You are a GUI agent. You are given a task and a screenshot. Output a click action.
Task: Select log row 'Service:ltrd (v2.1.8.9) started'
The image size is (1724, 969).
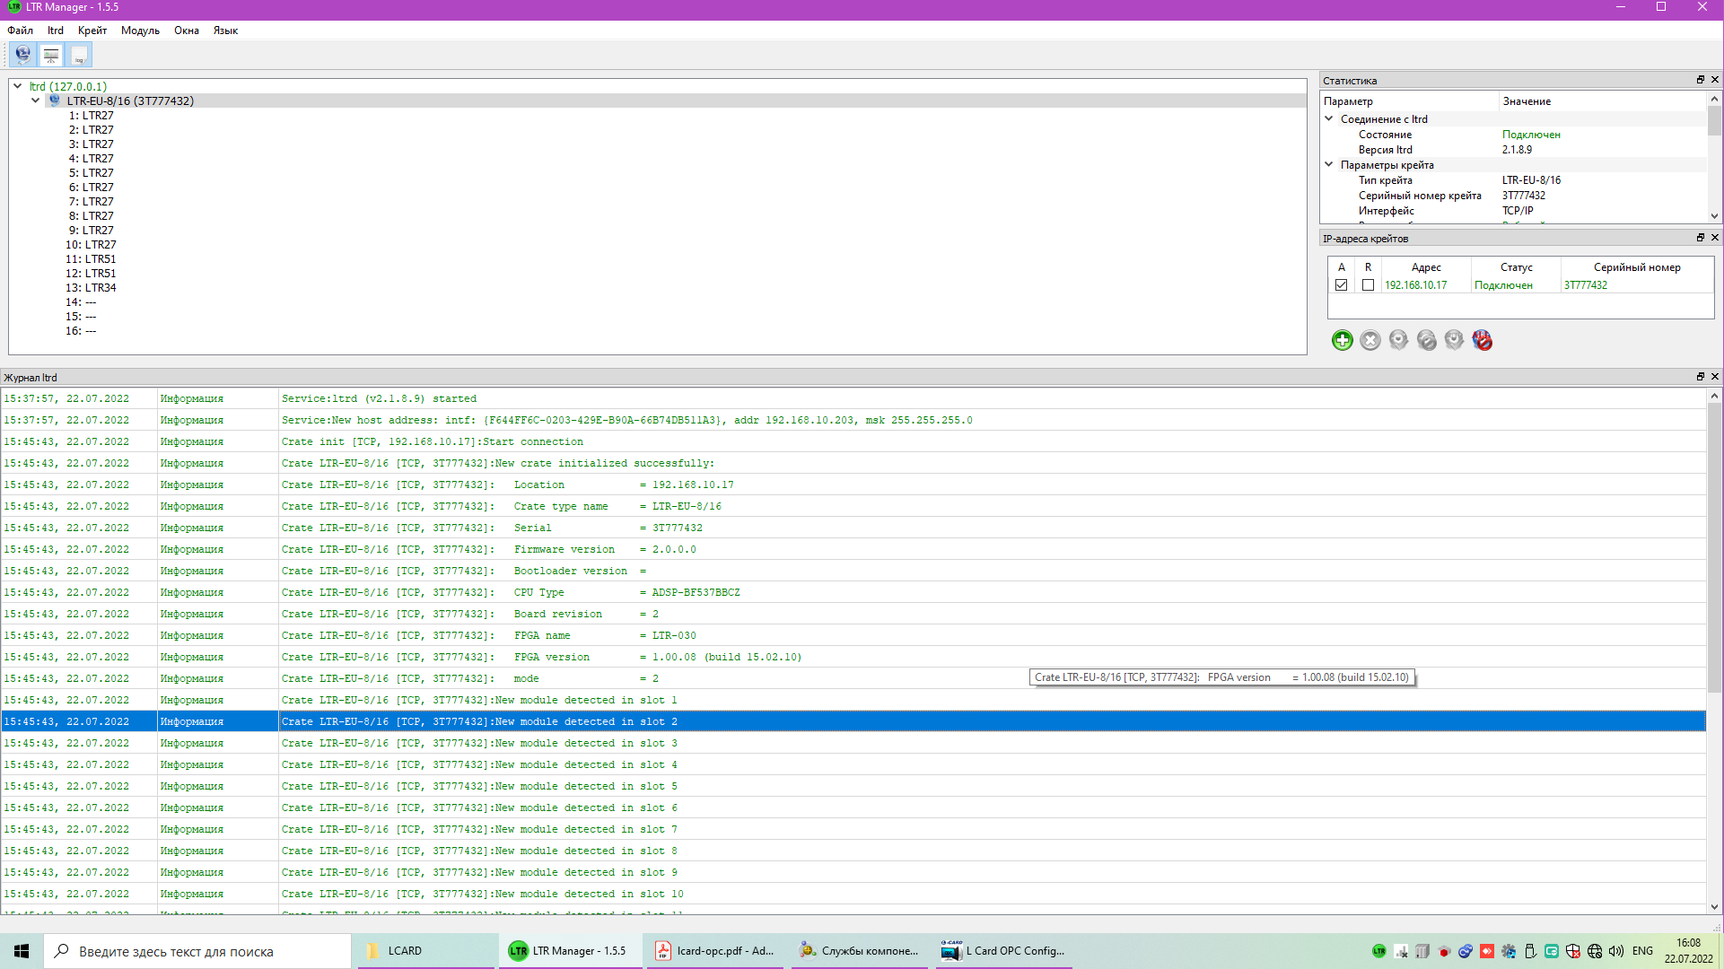(x=853, y=398)
